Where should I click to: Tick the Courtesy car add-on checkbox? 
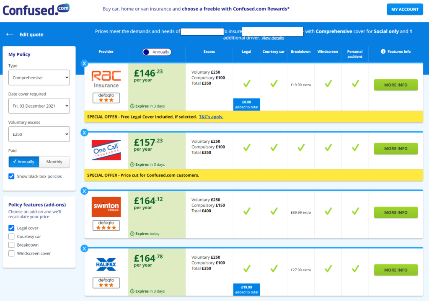11,237
